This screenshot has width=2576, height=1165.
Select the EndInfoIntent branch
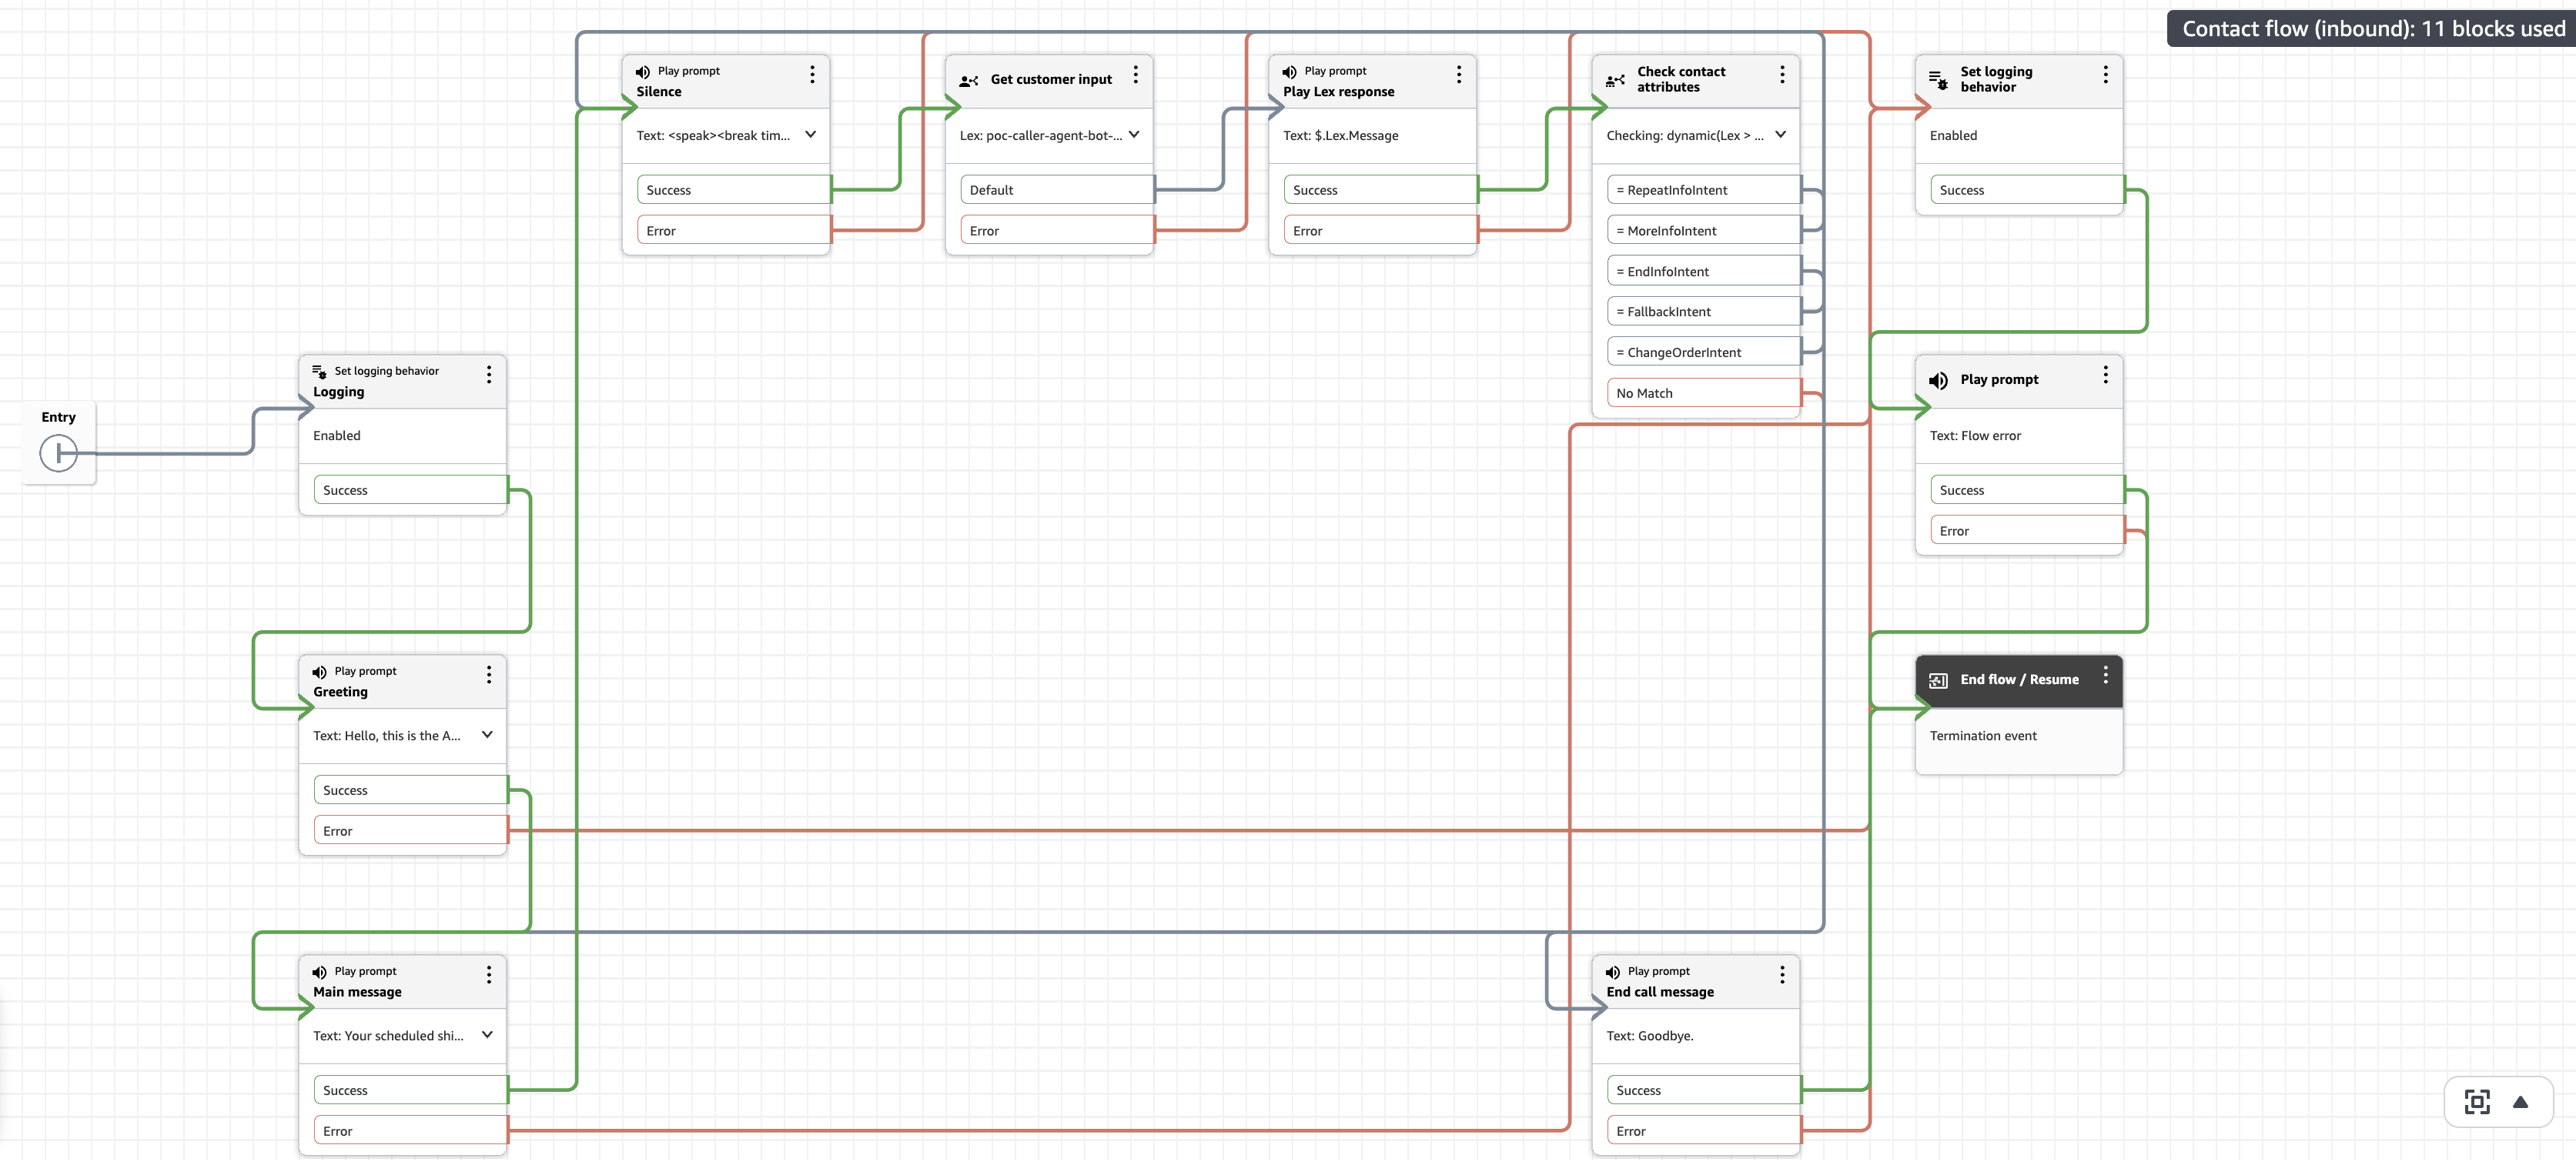[1704, 272]
